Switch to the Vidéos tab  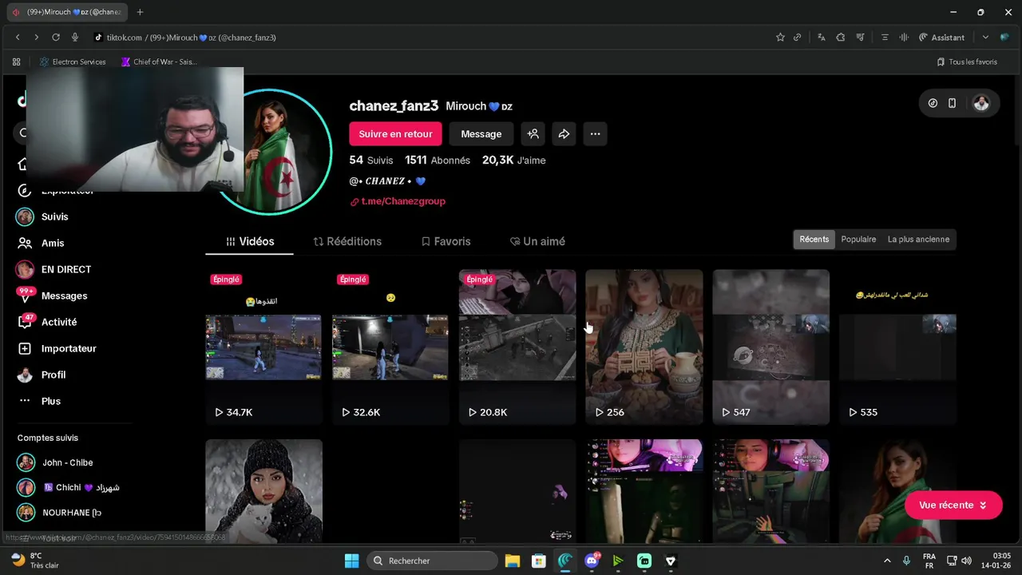tap(250, 241)
